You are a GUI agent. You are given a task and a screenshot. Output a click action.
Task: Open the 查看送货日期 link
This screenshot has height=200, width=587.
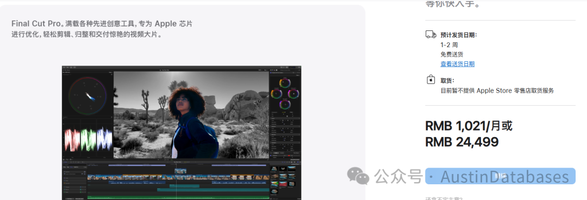458,64
